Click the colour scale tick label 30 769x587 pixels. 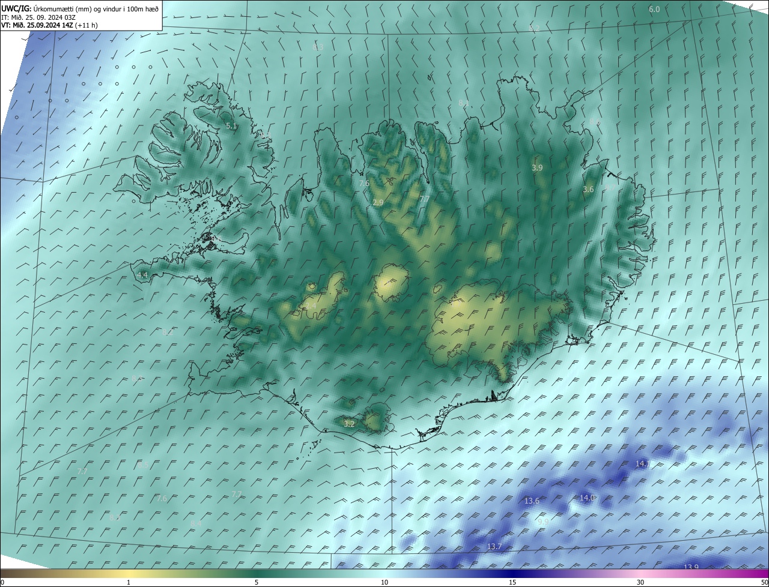[x=640, y=582]
